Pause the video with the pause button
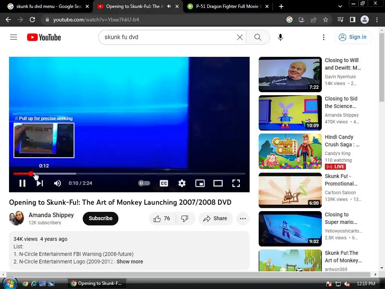Viewport: 385px width, 289px height. point(22,183)
